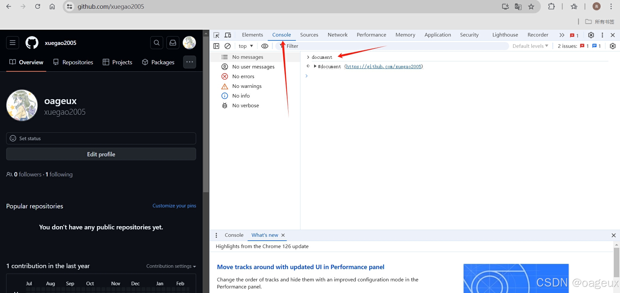The image size is (620, 293).
Task: Click the Set status button
Action: [x=101, y=138]
